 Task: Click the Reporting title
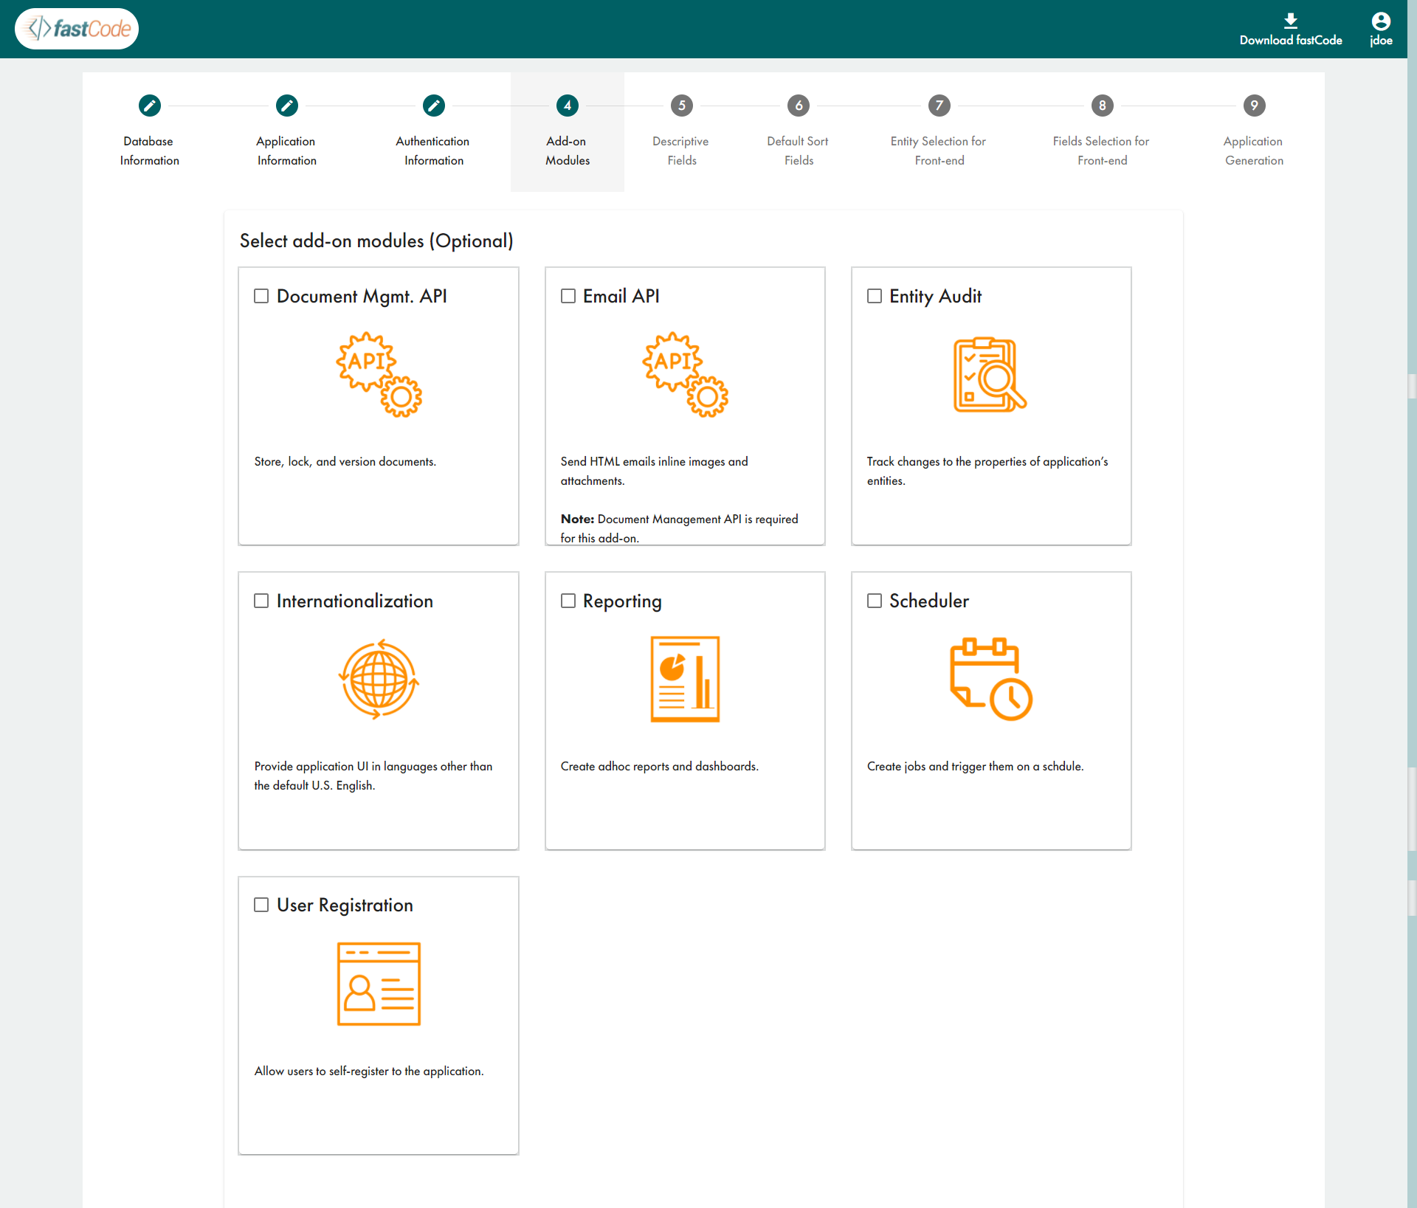[x=622, y=601]
